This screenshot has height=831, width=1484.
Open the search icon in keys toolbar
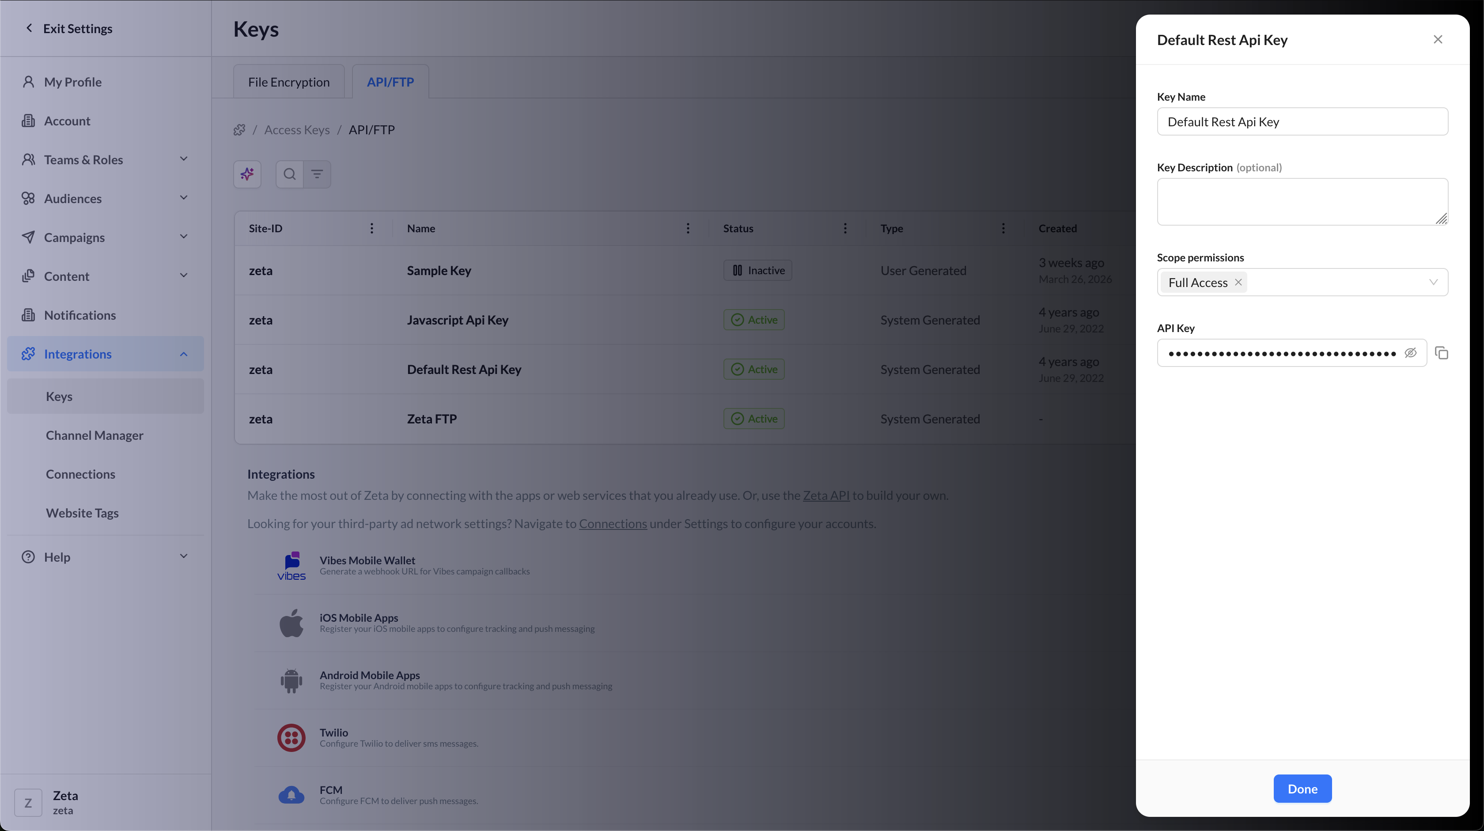tap(290, 174)
